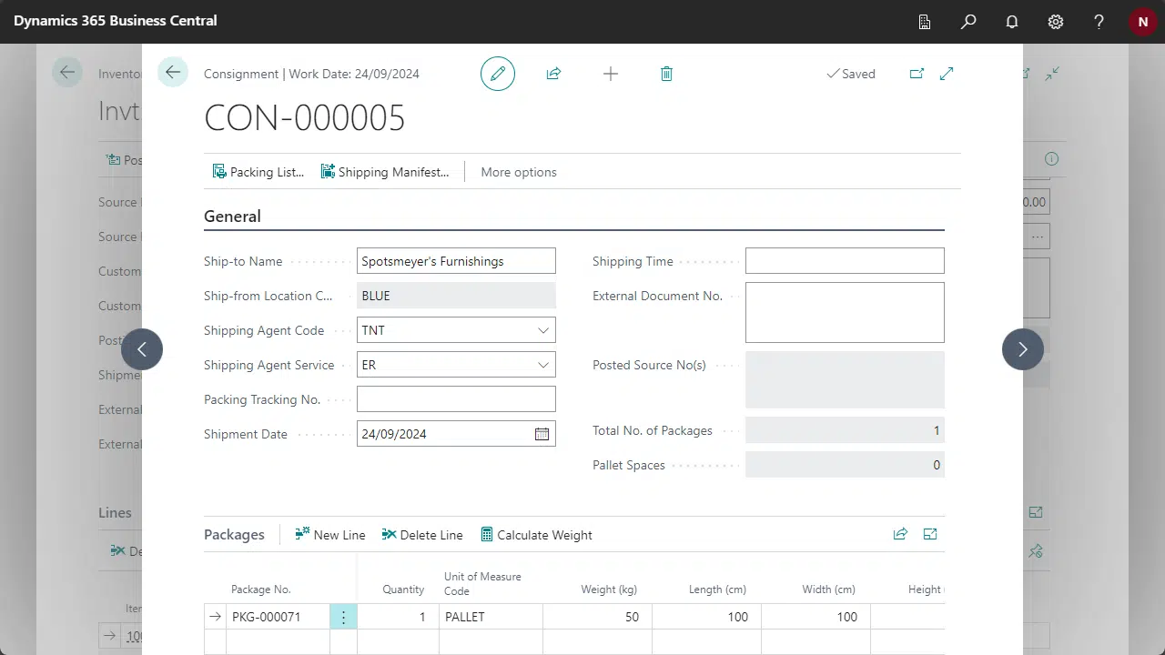Screen dimensions: 1165x655
Task: Go to next record arrow
Action: [1023, 349]
